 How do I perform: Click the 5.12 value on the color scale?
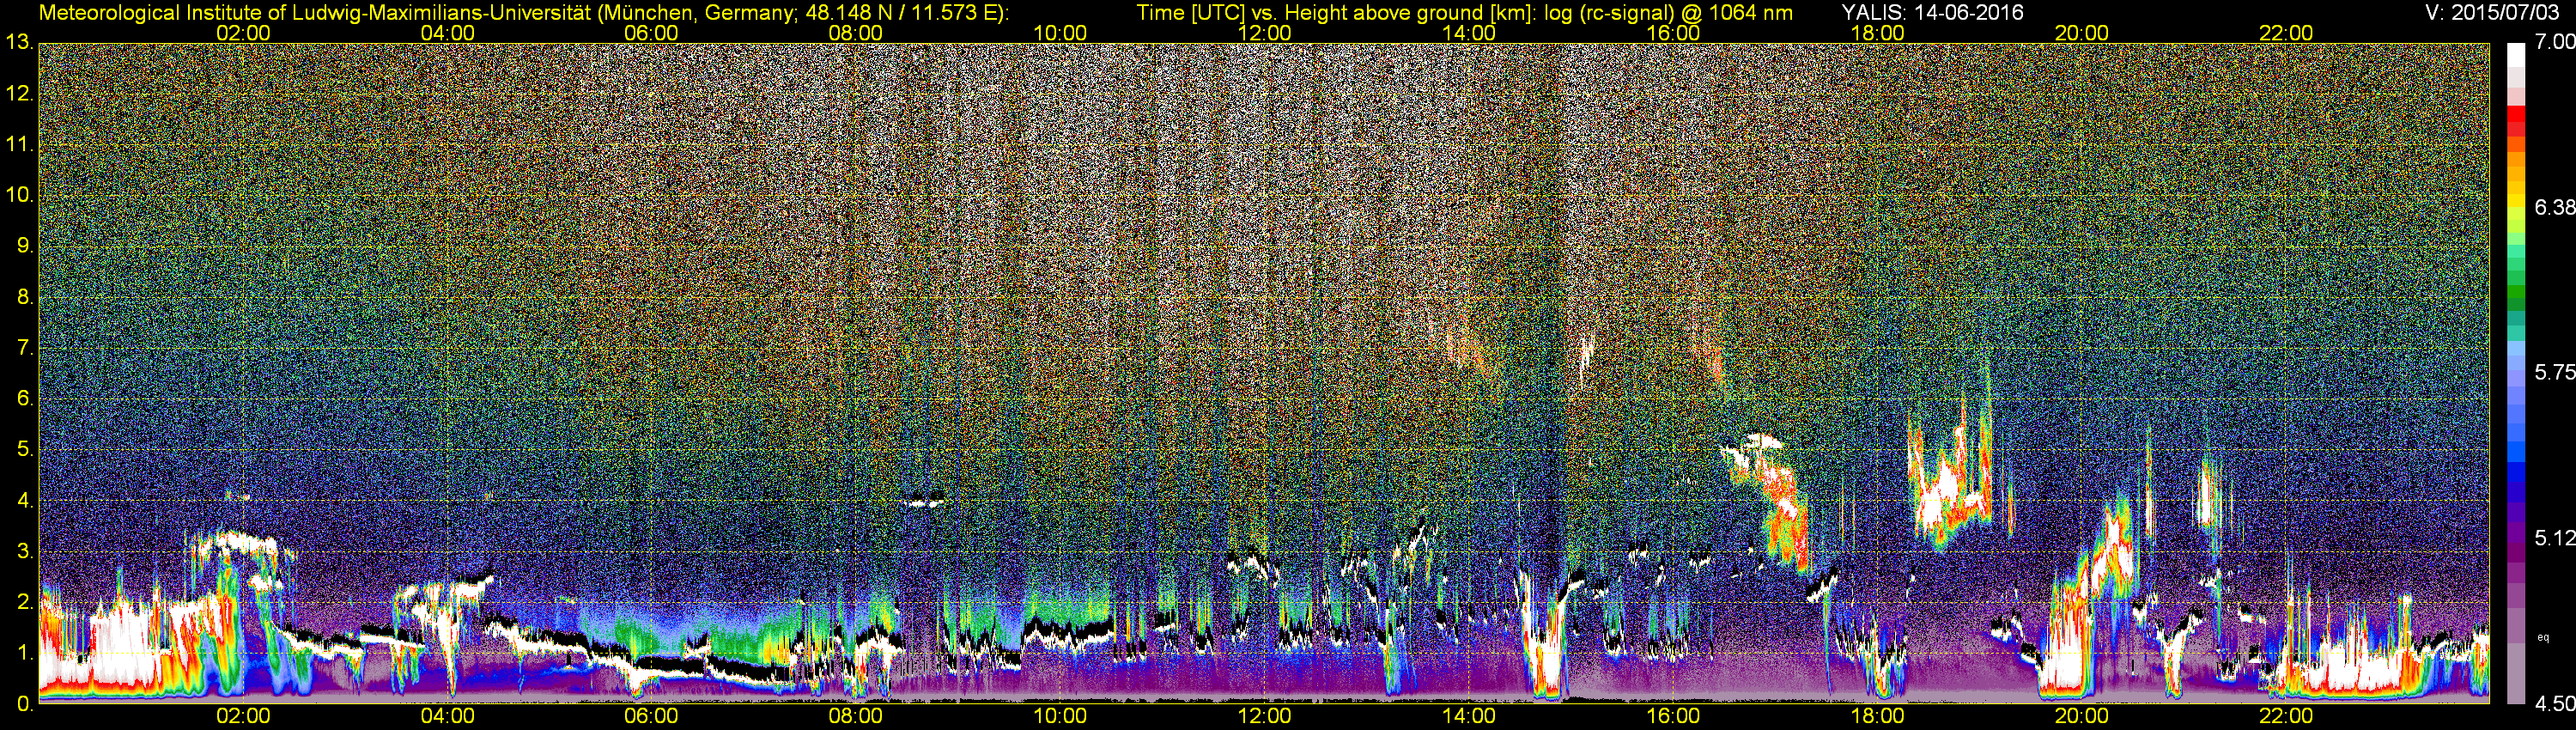tap(2554, 538)
